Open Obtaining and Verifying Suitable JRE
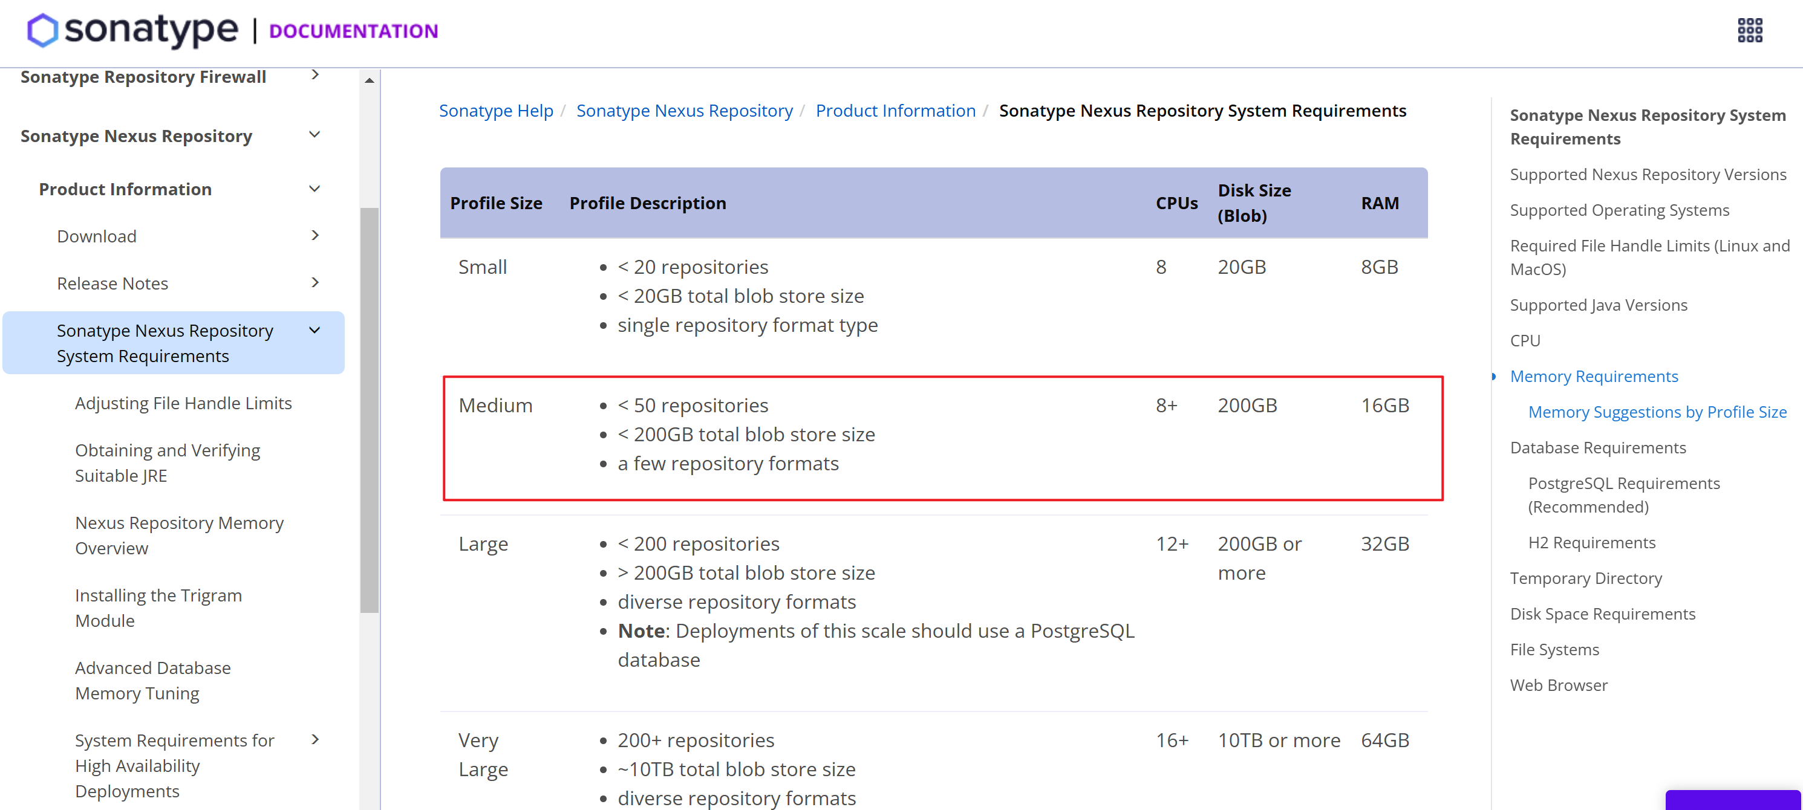 click(x=168, y=462)
